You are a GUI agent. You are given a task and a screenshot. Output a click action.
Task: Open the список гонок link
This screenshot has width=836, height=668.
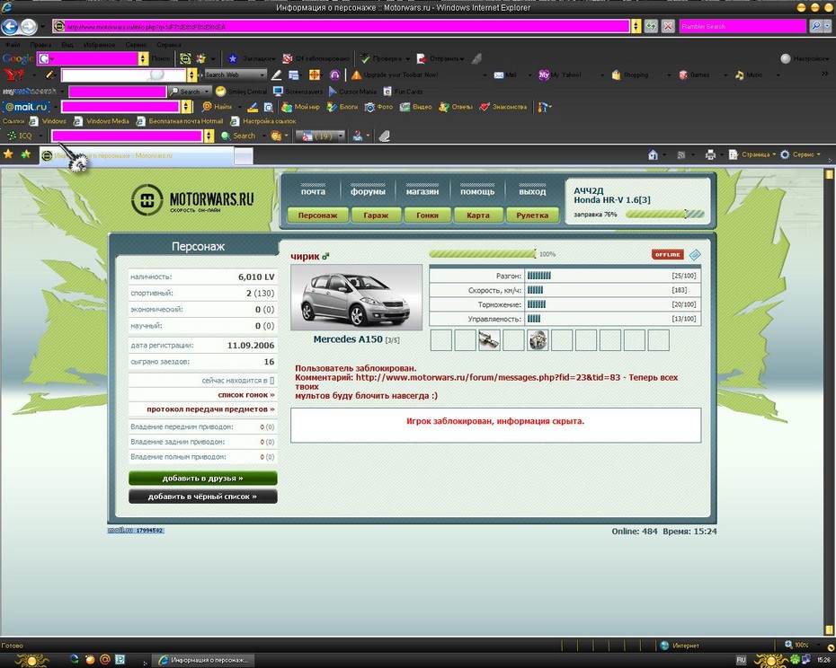point(246,395)
